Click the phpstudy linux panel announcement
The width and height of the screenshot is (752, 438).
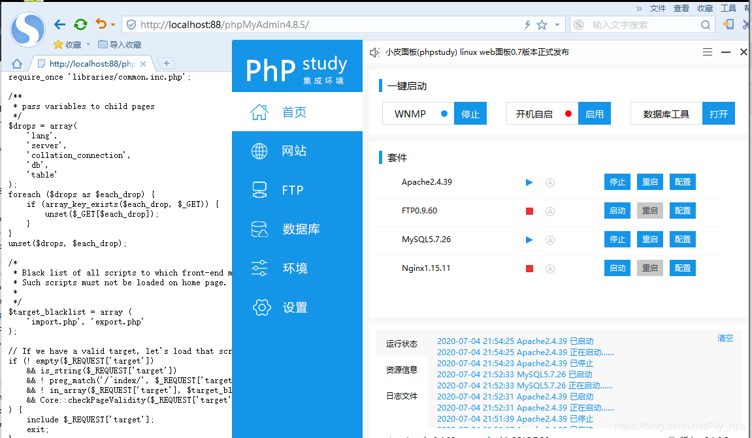pos(477,52)
